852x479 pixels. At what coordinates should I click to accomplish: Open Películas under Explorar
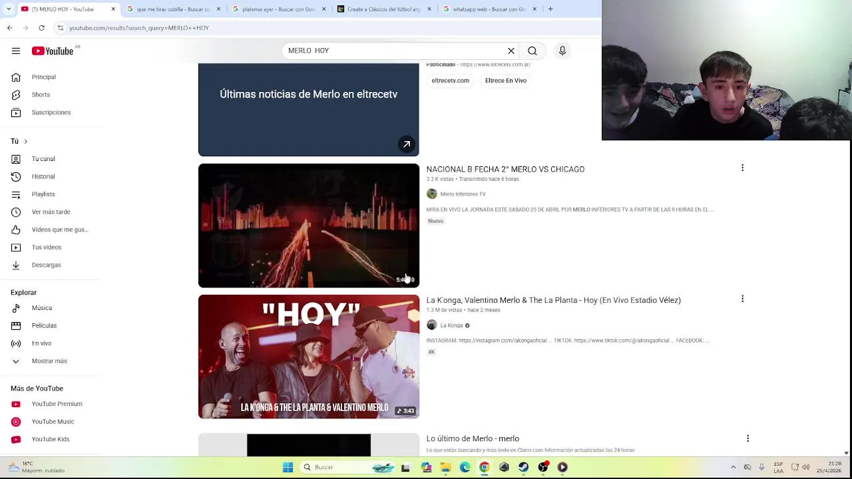coord(44,325)
